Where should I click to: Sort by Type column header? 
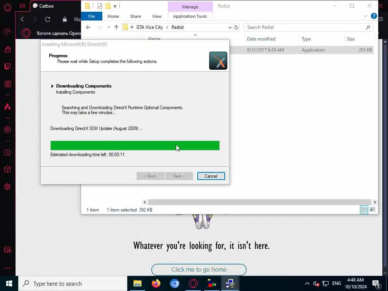tap(306, 39)
